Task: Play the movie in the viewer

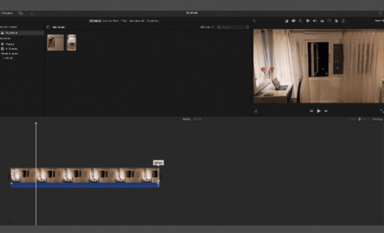Action: [x=319, y=111]
